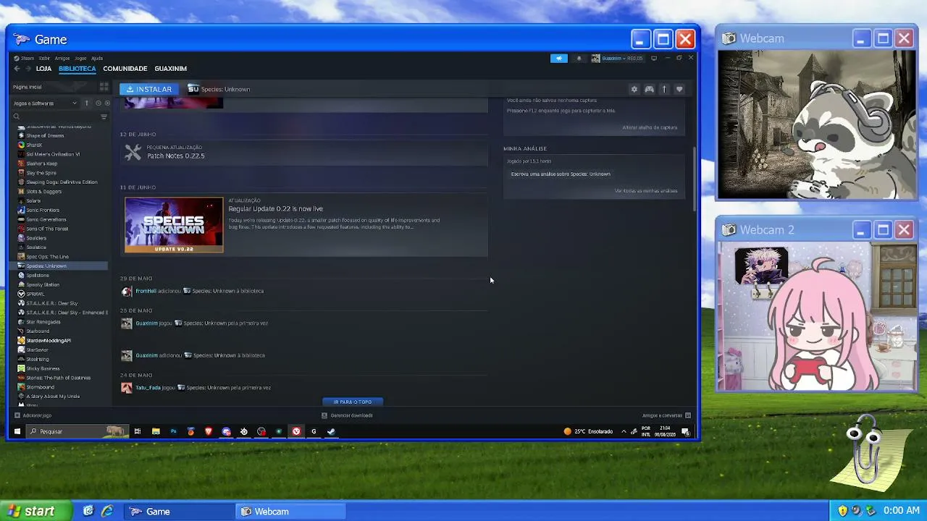Open the Regular Update 0.22 news title
Viewport: 927px width, 521px height.
click(276, 208)
